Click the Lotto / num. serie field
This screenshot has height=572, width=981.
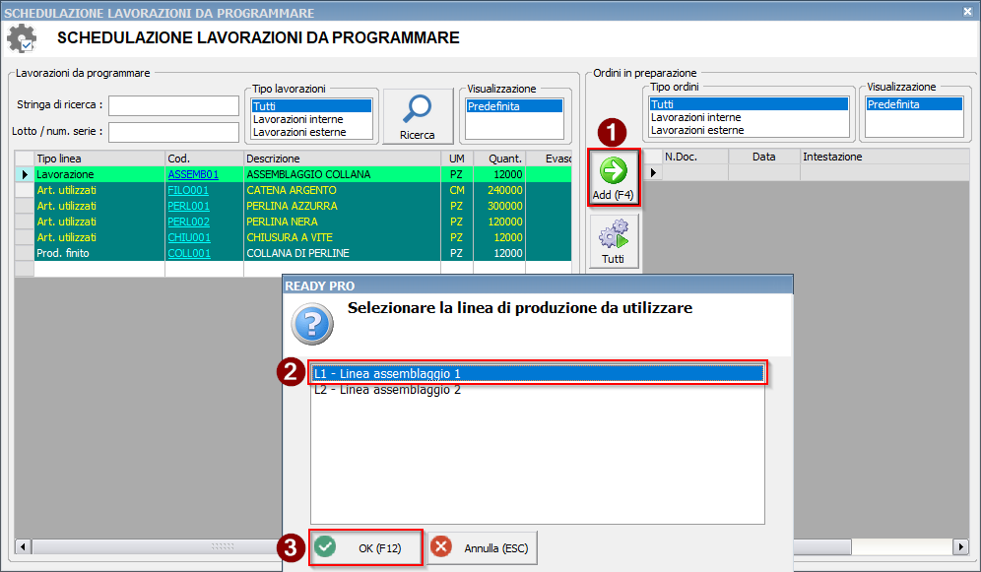point(174,132)
